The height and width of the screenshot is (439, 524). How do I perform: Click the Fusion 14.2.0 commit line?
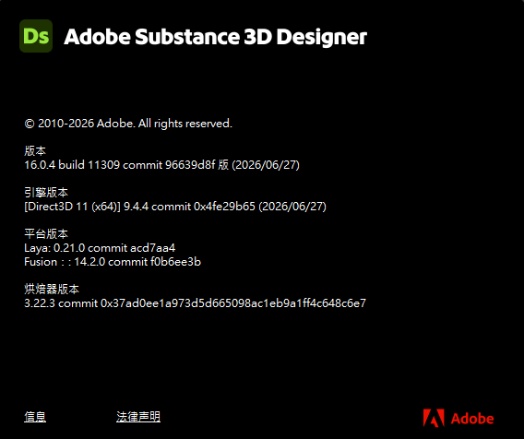pyautogui.click(x=113, y=262)
